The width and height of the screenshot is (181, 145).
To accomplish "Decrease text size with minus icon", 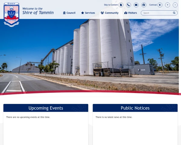I will [175, 5].
